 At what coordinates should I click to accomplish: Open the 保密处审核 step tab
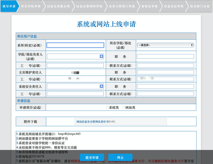(148, 6)
